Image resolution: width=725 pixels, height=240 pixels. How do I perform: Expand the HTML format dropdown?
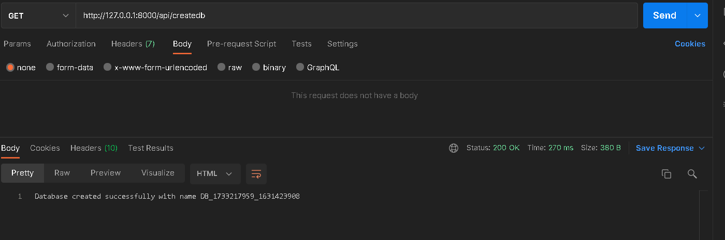[x=215, y=174]
